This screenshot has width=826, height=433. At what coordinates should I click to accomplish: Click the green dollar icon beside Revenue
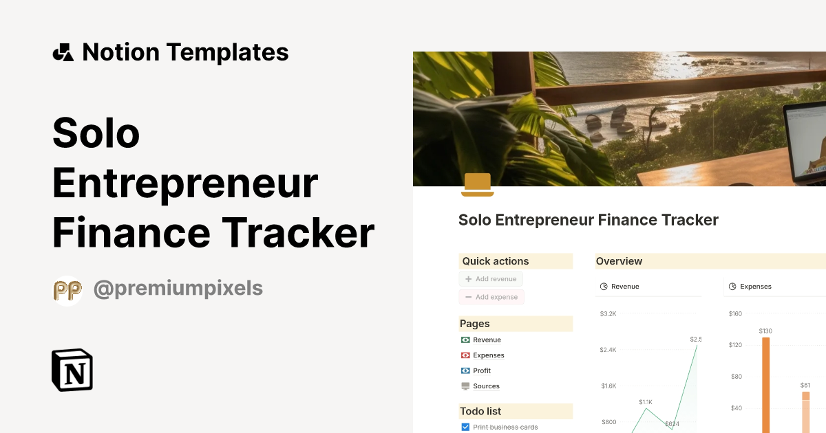point(465,340)
